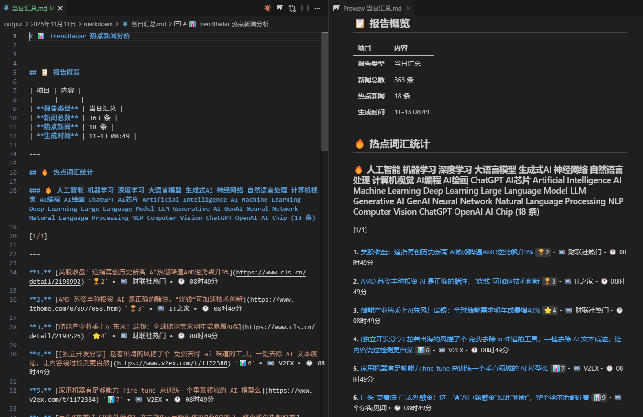Image resolution: width=643 pixels, height=417 pixels.
Task: Open the AMD 苏姿丰 article link in preview
Action: (450, 281)
